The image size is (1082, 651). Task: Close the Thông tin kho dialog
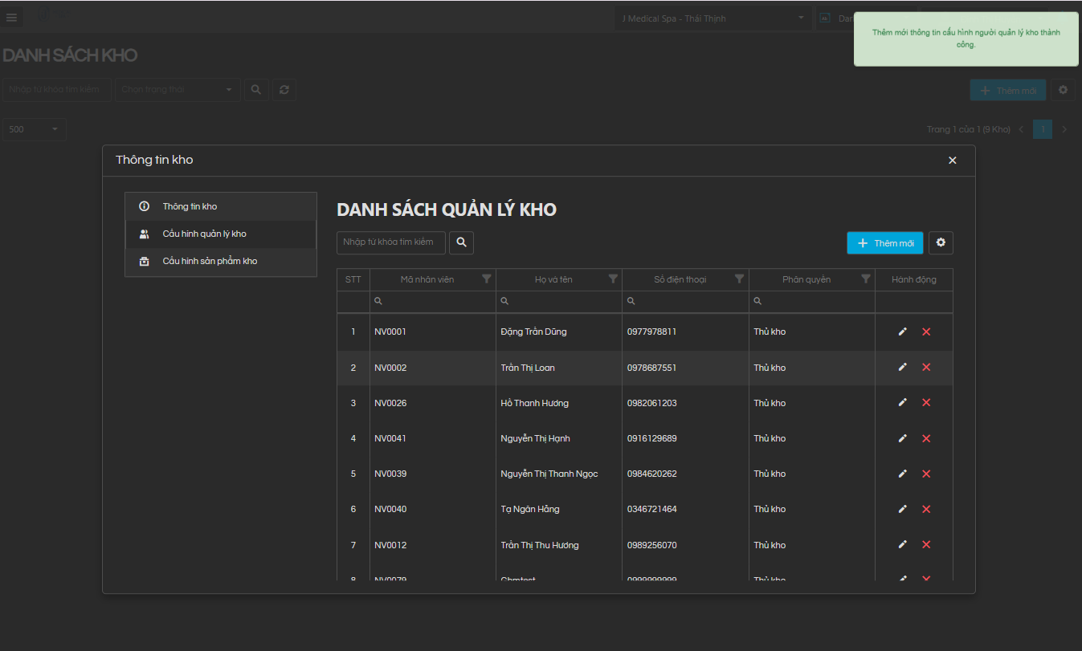click(952, 161)
